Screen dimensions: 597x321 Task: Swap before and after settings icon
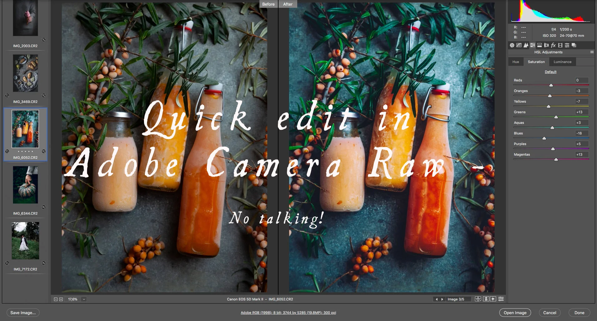click(486, 299)
